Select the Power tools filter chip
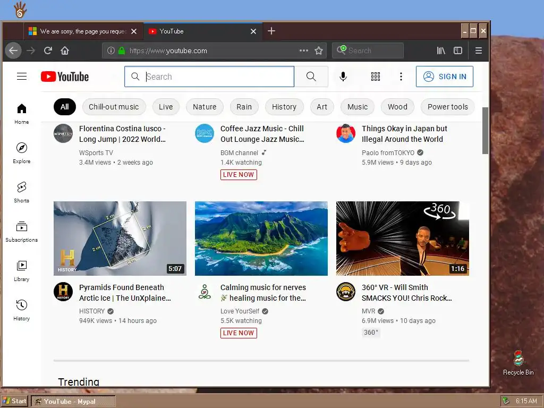This screenshot has height=408, width=544. 447,107
